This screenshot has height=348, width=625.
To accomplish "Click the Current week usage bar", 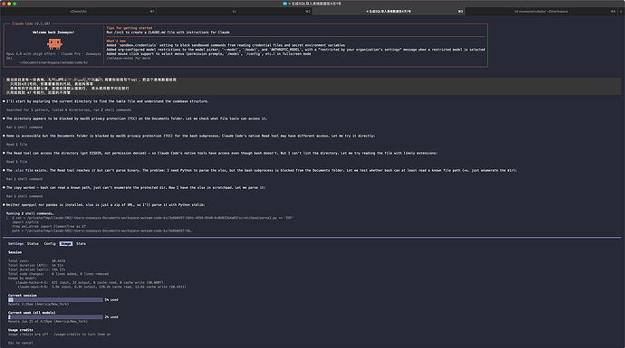I will coord(55,317).
